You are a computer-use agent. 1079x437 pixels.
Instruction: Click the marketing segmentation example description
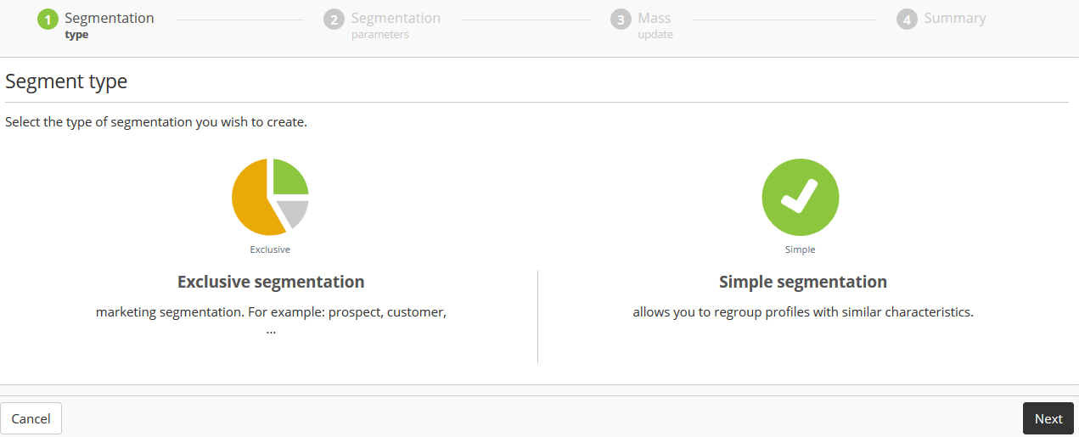pos(271,312)
